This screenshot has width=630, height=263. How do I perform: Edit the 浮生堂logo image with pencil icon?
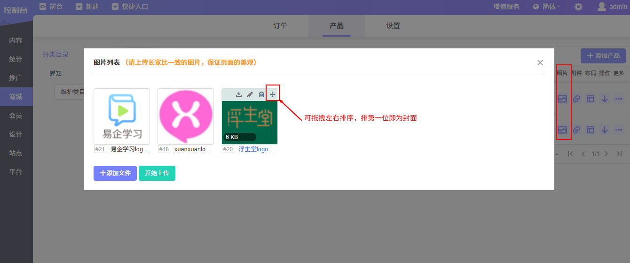tap(250, 94)
